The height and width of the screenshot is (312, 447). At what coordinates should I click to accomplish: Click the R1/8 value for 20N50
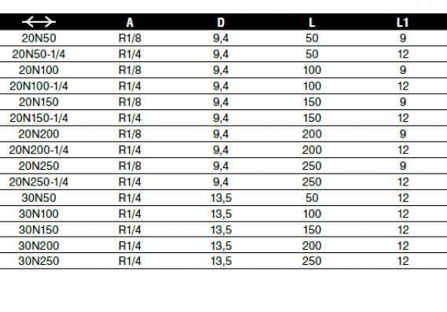130,39
